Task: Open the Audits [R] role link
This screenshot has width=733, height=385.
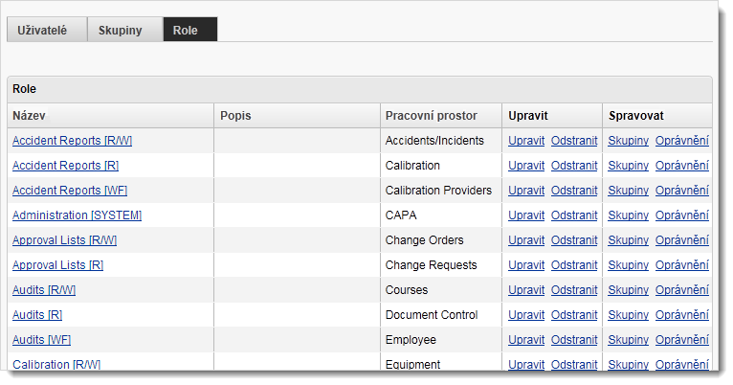Action: click(37, 315)
